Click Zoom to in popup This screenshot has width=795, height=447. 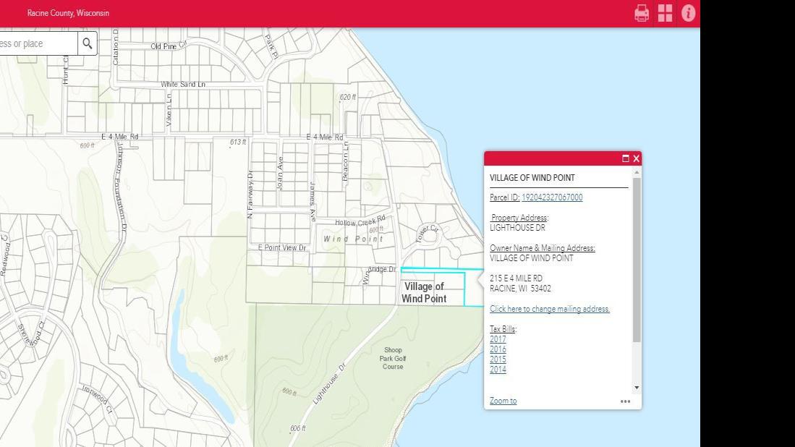pyautogui.click(x=503, y=401)
